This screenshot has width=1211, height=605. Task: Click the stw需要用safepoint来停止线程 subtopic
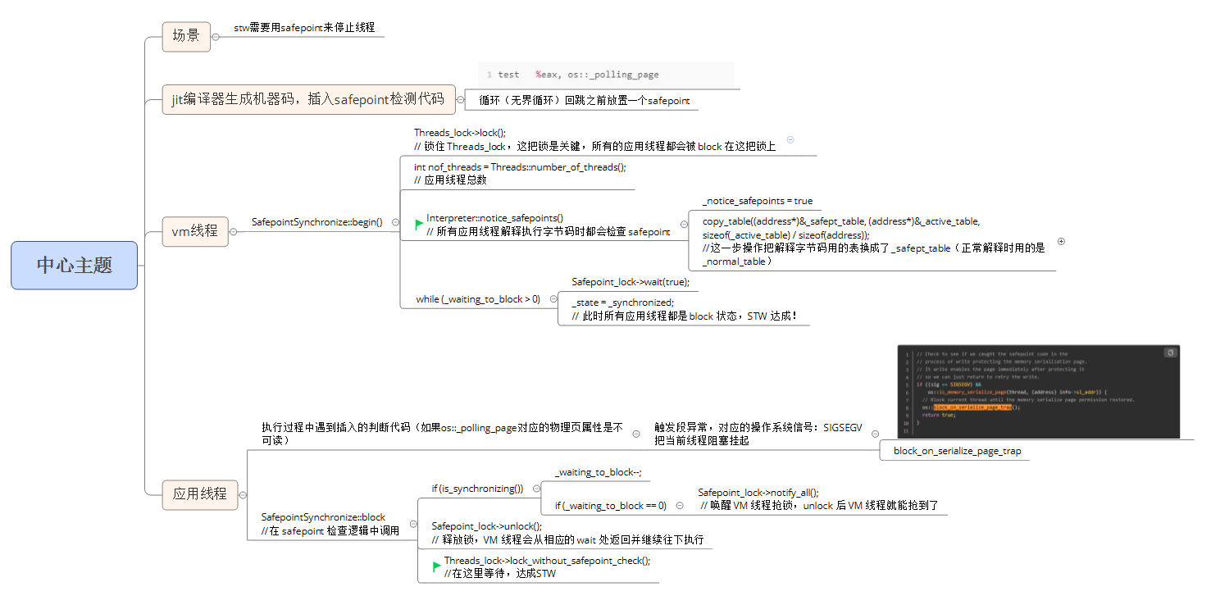tap(304, 27)
